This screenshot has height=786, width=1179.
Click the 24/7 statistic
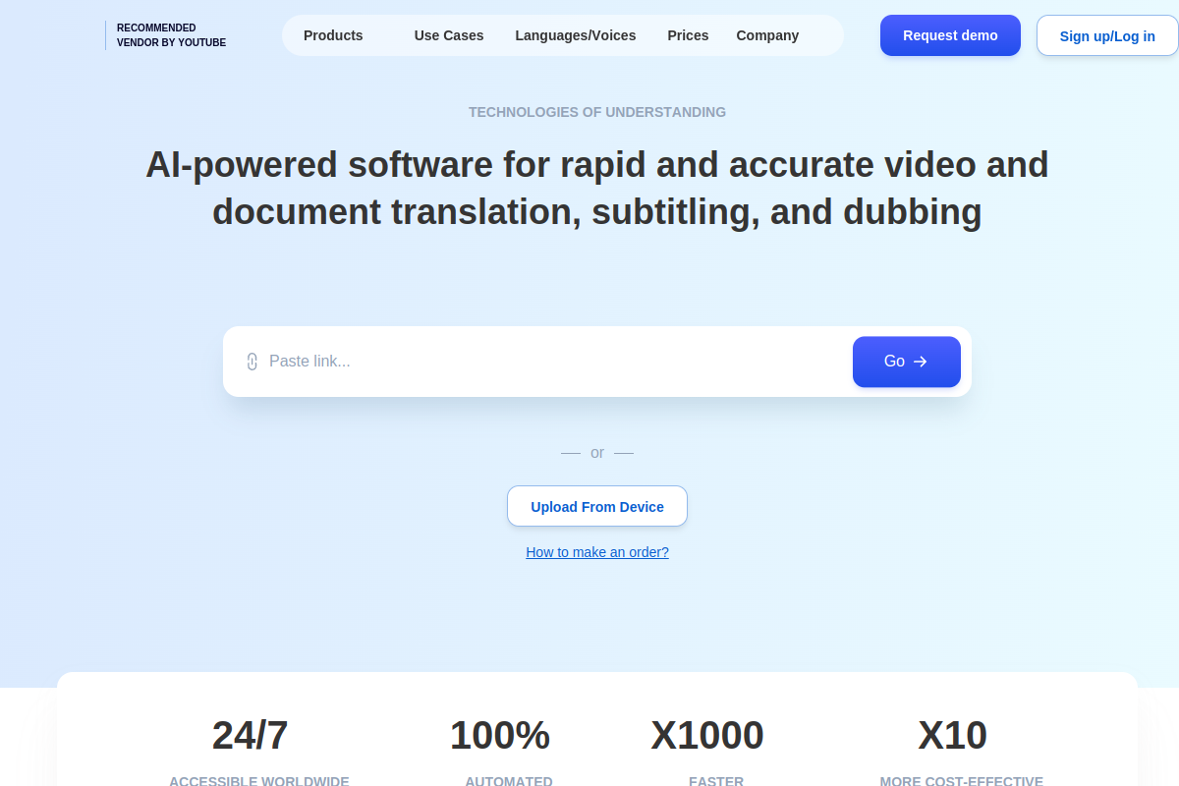point(251,735)
